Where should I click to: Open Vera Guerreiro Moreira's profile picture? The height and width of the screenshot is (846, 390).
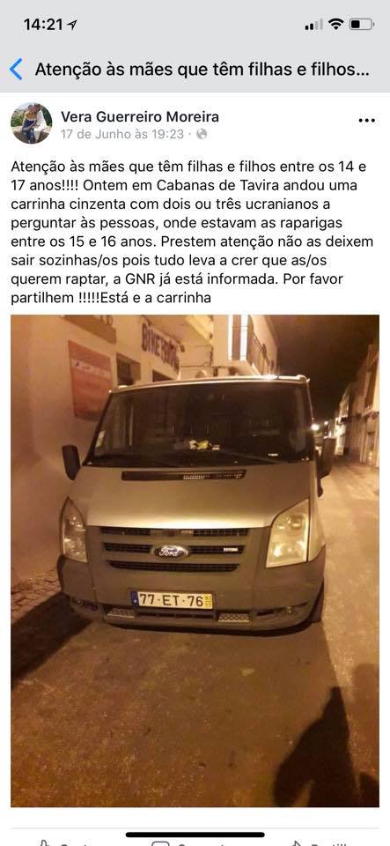click(x=31, y=123)
